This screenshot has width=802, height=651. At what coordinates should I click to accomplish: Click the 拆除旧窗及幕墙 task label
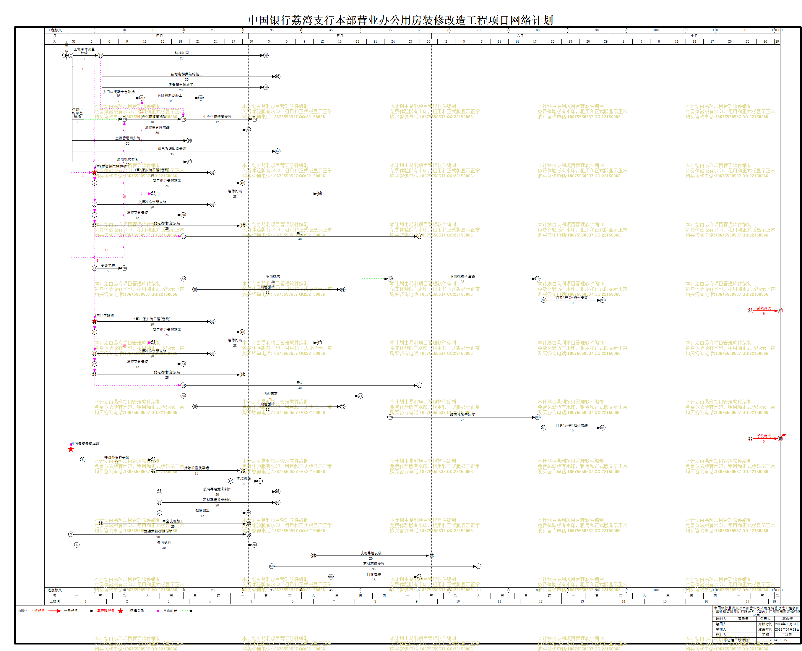[x=197, y=468]
